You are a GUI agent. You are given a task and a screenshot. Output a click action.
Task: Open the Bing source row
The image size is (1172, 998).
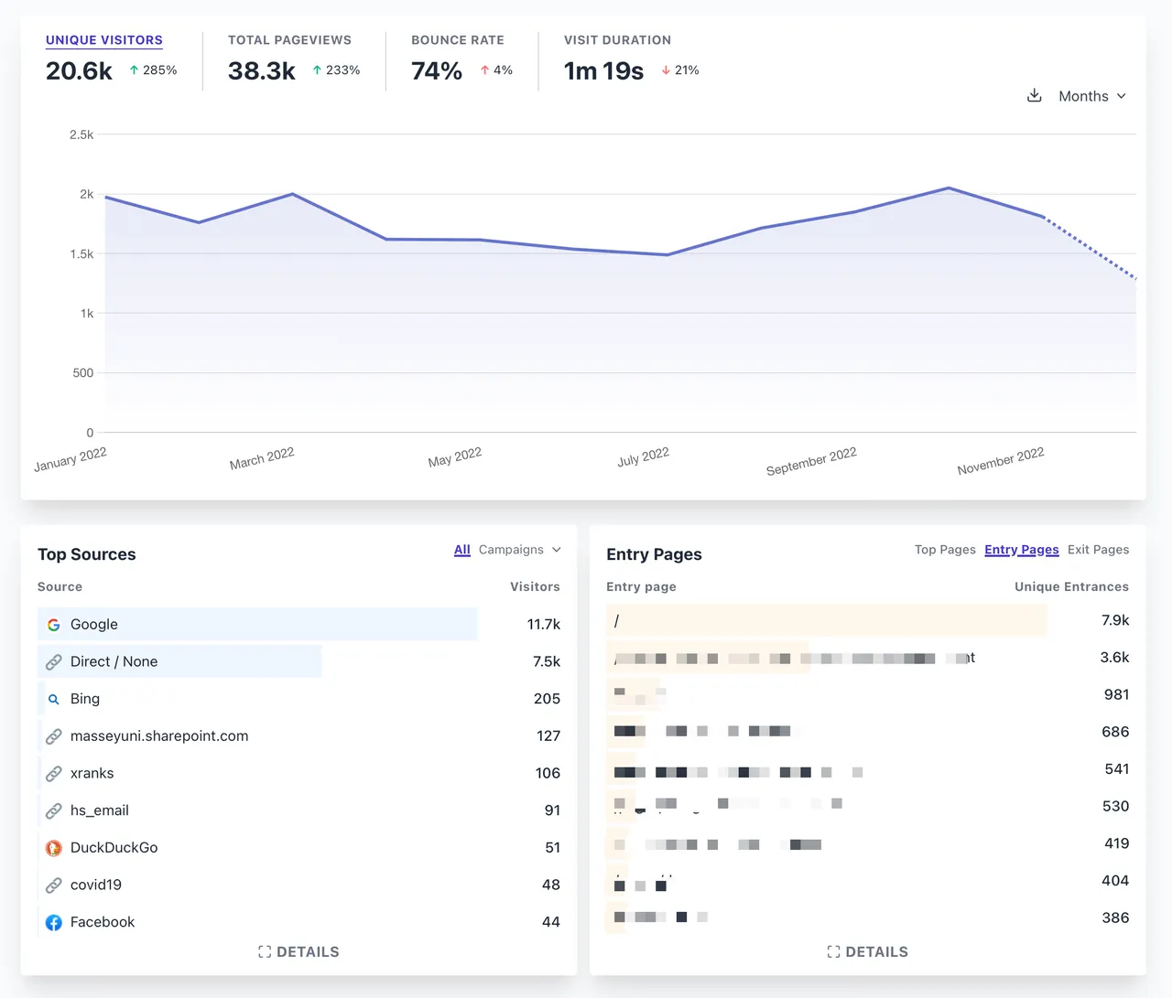[x=298, y=699]
